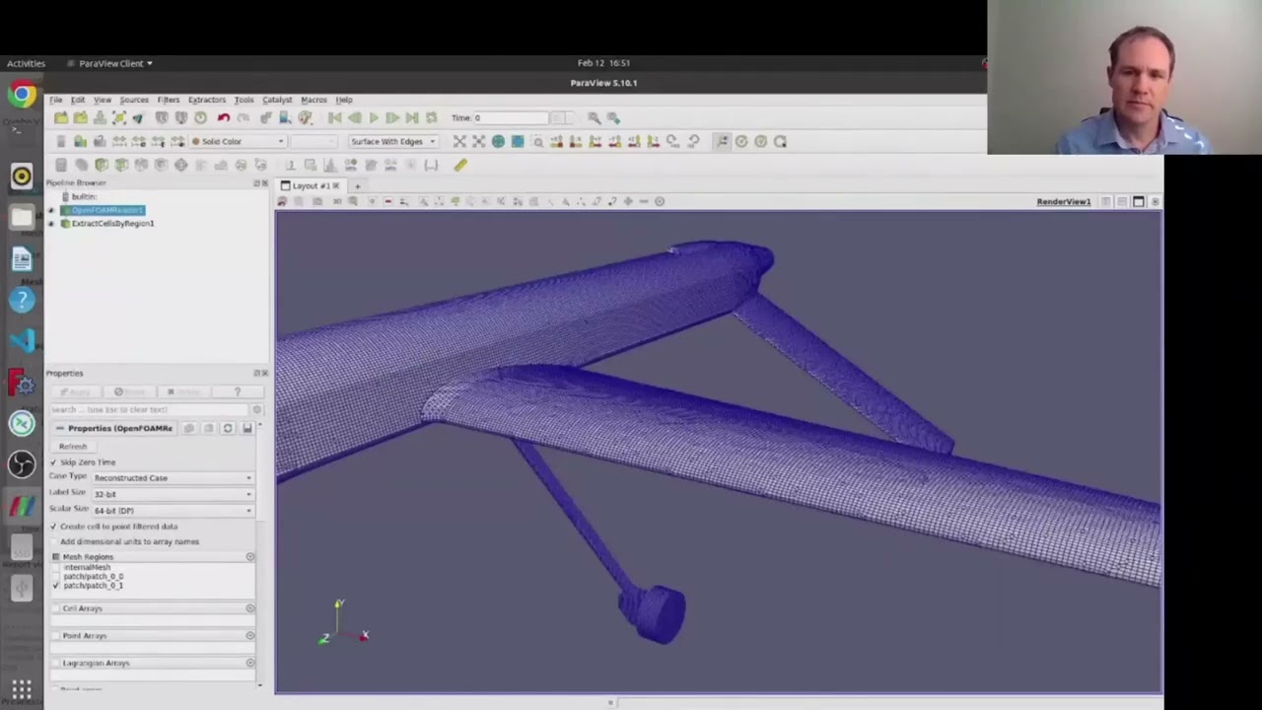Open the Extractors menu
The height and width of the screenshot is (710, 1262).
[207, 100]
